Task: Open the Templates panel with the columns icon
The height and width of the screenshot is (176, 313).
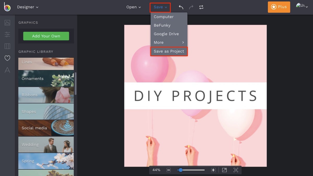Action: 7,46
